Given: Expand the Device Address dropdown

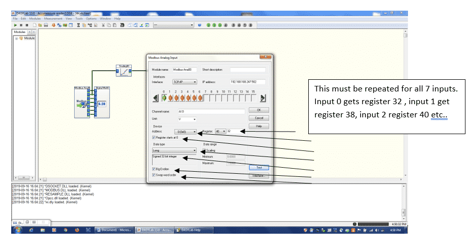Looking at the screenshot, I should [194, 132].
